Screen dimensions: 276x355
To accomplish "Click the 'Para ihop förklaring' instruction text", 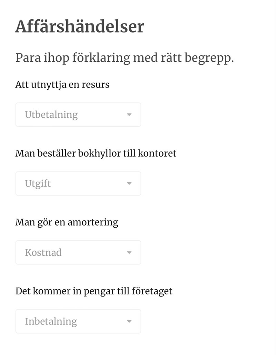I will point(125,58).
